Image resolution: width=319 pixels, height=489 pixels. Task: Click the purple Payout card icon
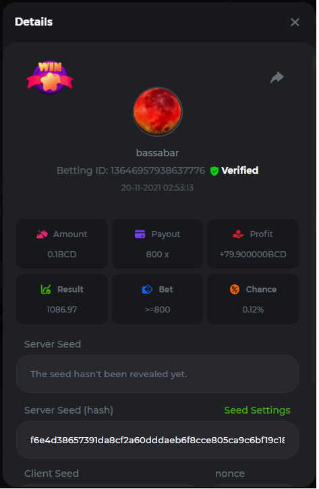pos(140,234)
